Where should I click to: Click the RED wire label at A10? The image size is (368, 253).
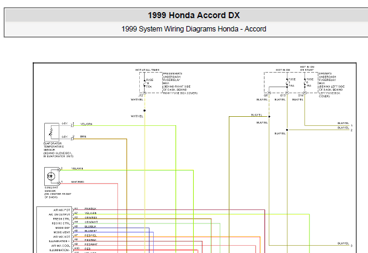pos(88,249)
